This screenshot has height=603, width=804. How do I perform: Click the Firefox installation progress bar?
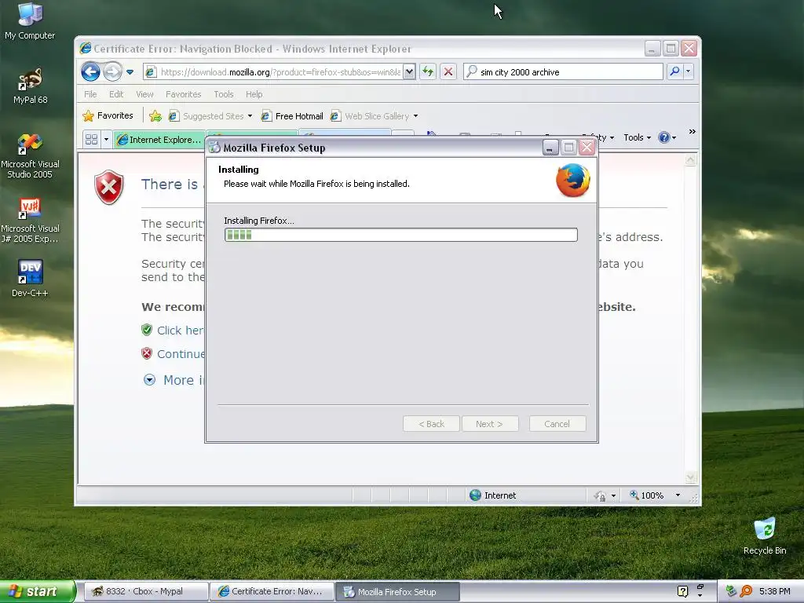[401, 235]
